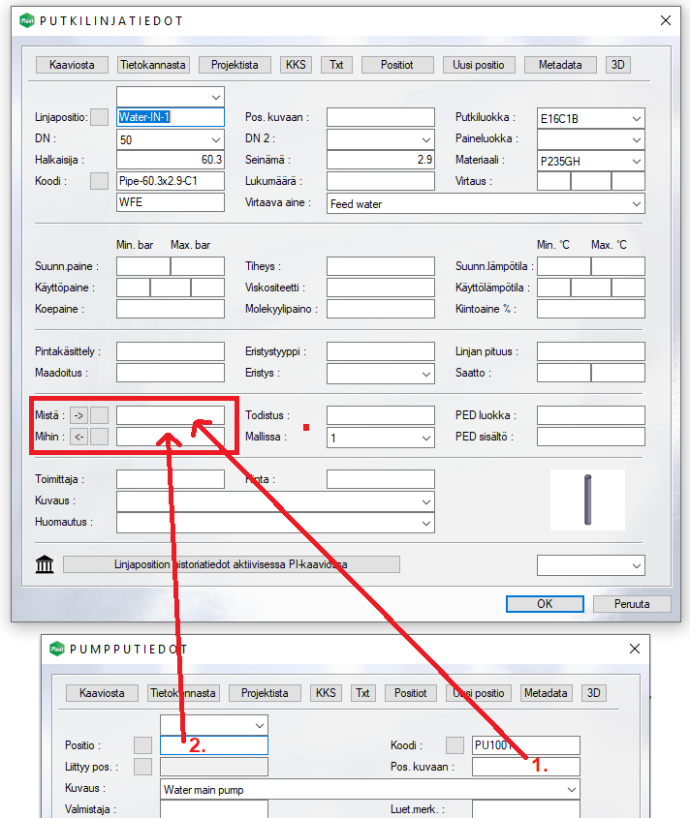Click the WFE input field
The image size is (690, 818).
[171, 202]
